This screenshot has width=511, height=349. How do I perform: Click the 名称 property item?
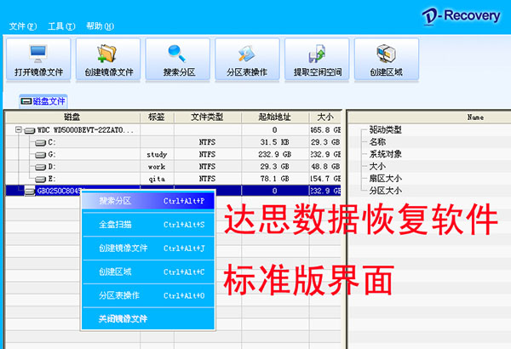pos(377,142)
